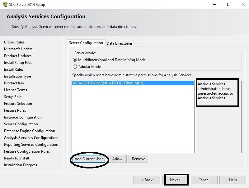This screenshot has height=188, width=249.
Task: Click the Analysis Services Configuration sidebar step
Action: tap(31, 137)
